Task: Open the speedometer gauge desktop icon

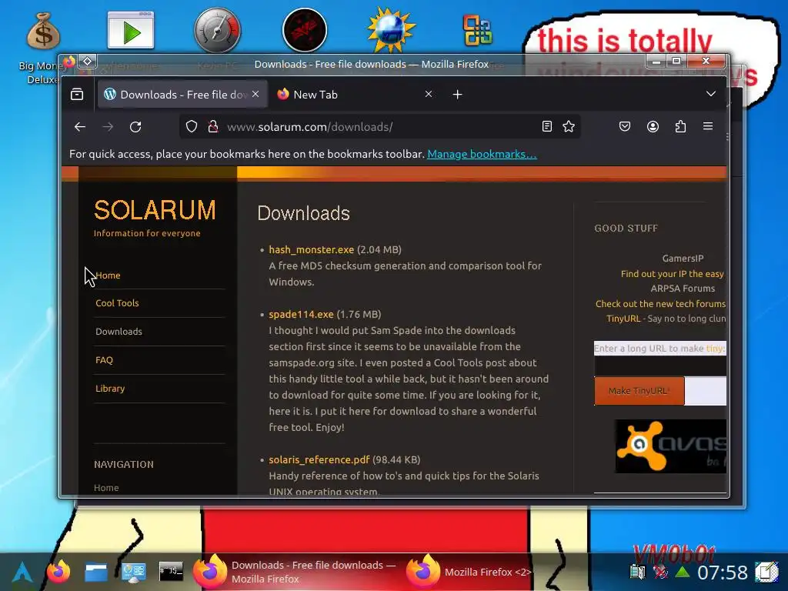Action: (218, 30)
